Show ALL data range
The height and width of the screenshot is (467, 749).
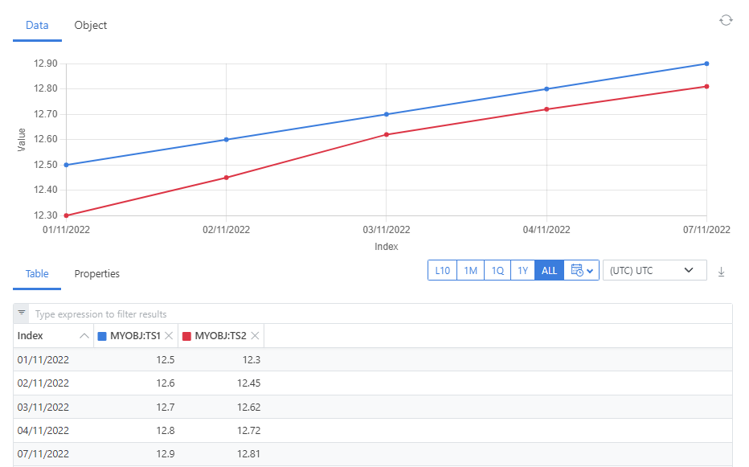[x=549, y=271]
